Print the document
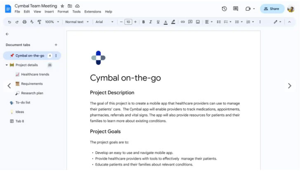This screenshot has width=301, height=181. 24,22
